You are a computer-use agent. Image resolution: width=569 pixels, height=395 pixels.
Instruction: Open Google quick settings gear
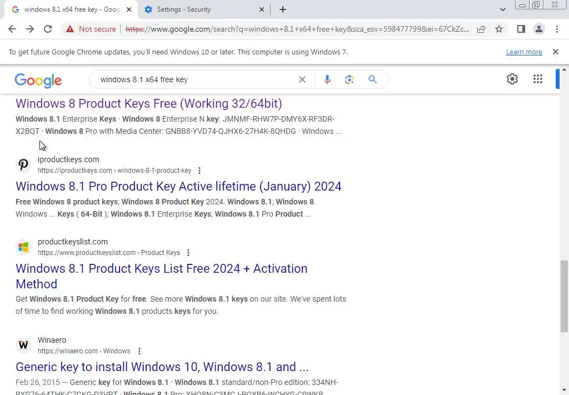pos(512,79)
